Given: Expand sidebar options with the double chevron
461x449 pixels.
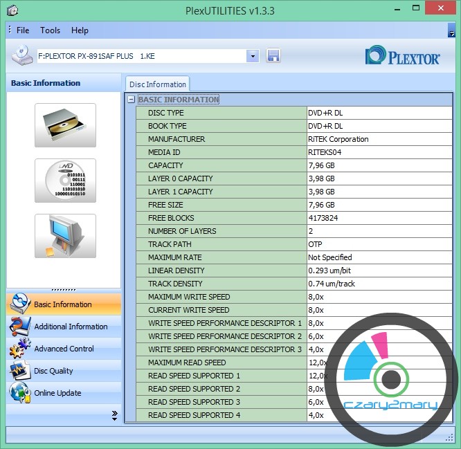Looking at the screenshot, I should click(x=114, y=414).
